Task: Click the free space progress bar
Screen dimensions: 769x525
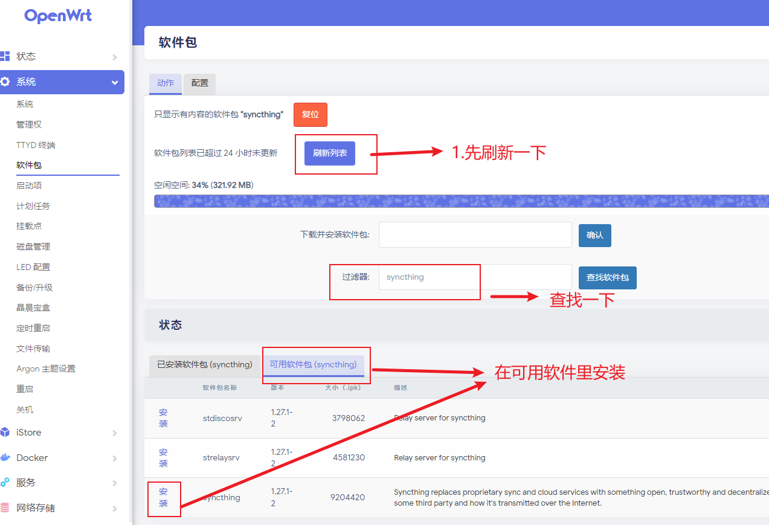Action: click(462, 201)
